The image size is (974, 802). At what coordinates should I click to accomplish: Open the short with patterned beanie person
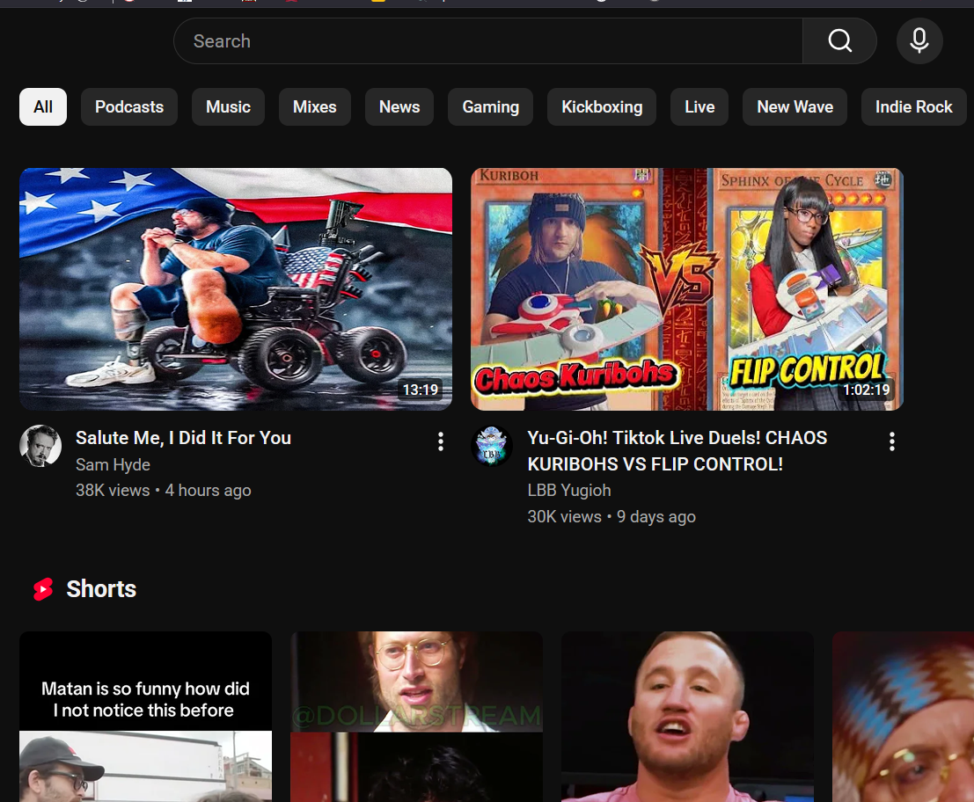904,717
